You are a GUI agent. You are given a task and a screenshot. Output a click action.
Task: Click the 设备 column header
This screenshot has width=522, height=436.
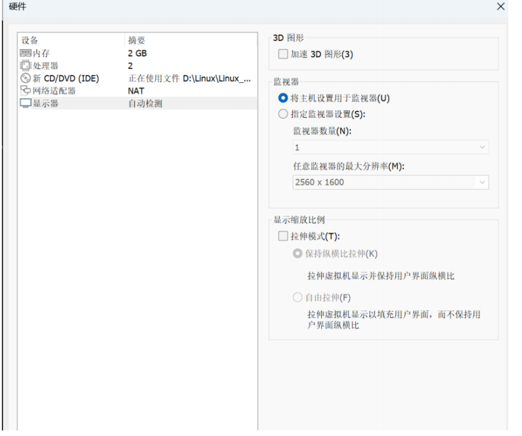click(x=71, y=40)
